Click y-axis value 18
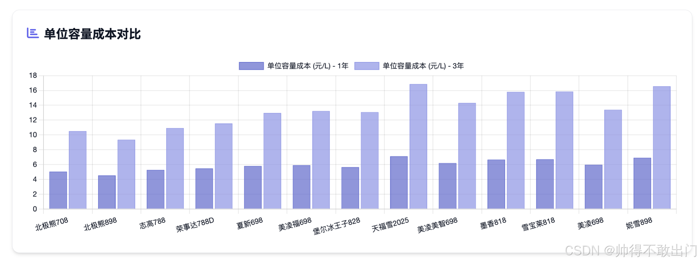This screenshot has width=699, height=262. click(33, 75)
